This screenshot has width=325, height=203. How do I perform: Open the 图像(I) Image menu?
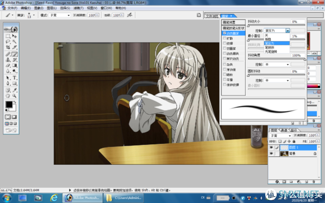(39, 8)
